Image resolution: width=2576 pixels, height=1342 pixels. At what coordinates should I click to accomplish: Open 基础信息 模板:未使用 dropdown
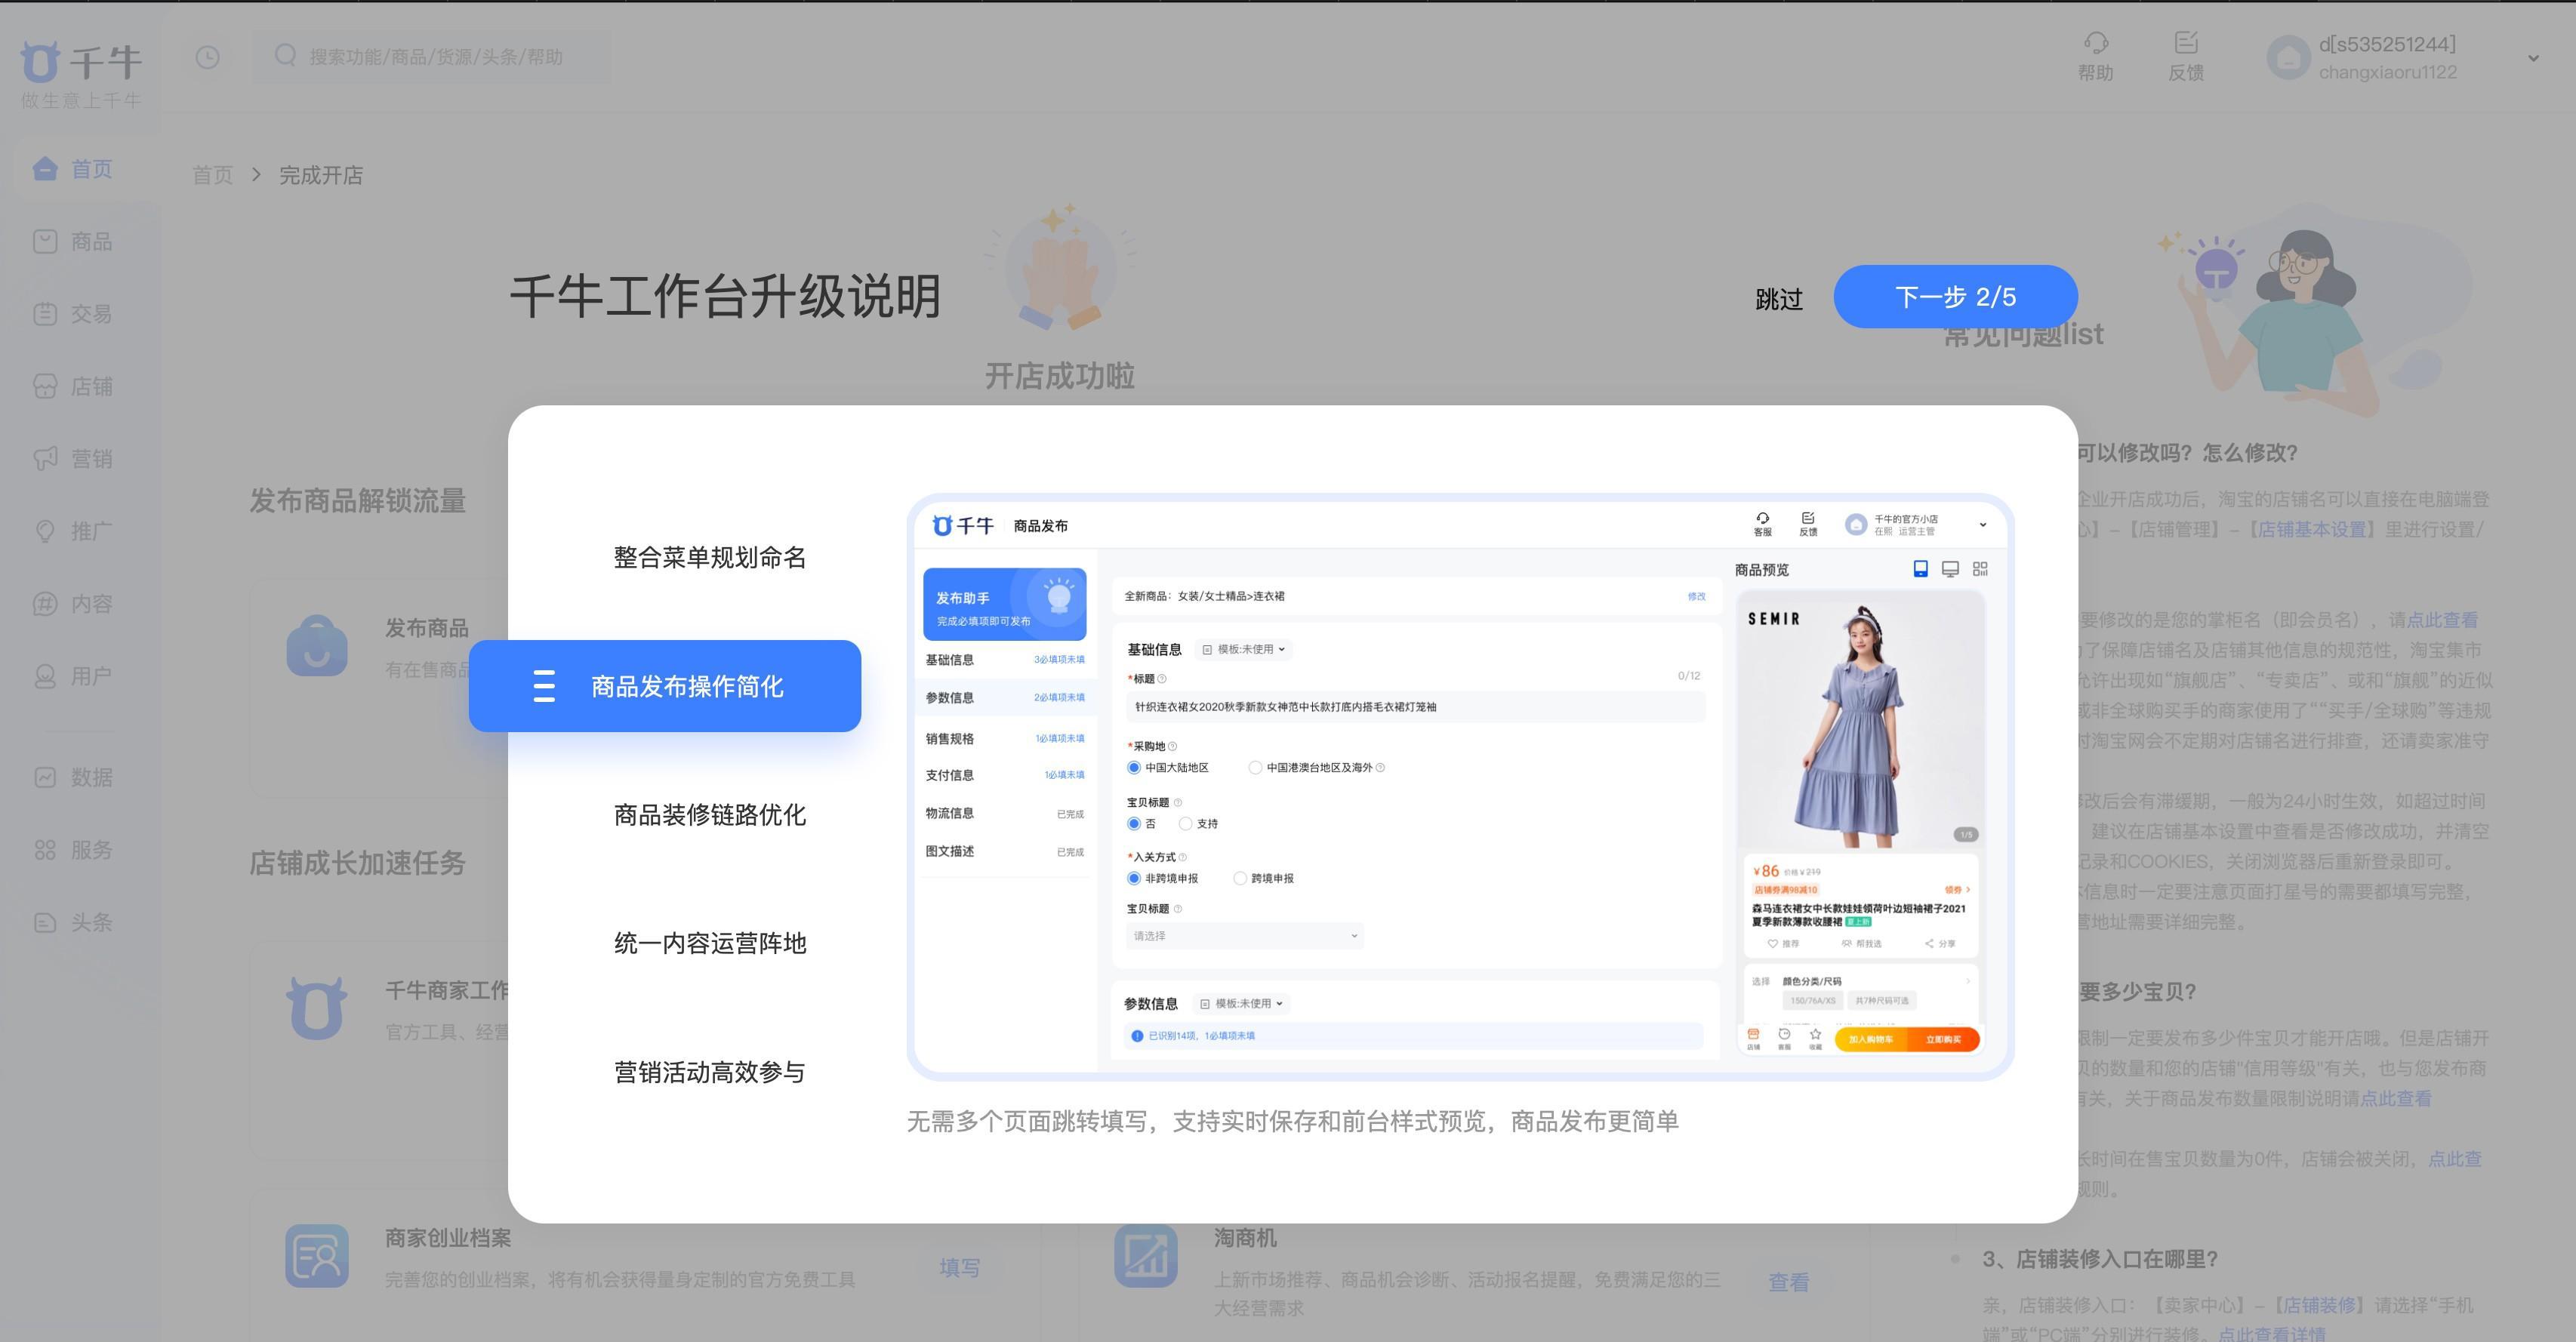(1244, 649)
